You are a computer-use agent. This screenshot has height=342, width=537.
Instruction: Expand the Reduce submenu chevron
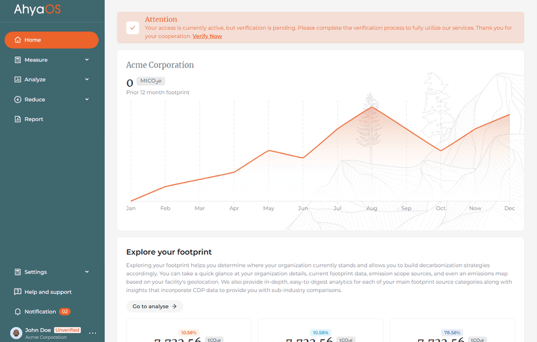tap(87, 100)
